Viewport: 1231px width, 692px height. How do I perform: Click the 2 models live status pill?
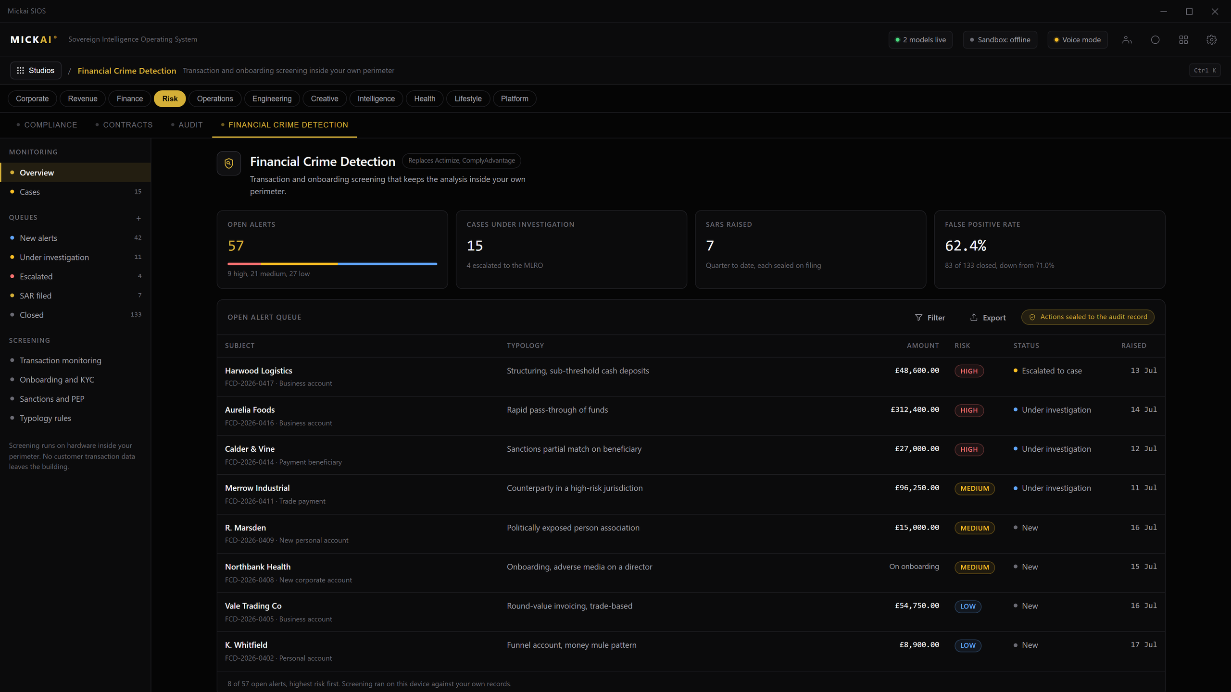point(920,40)
